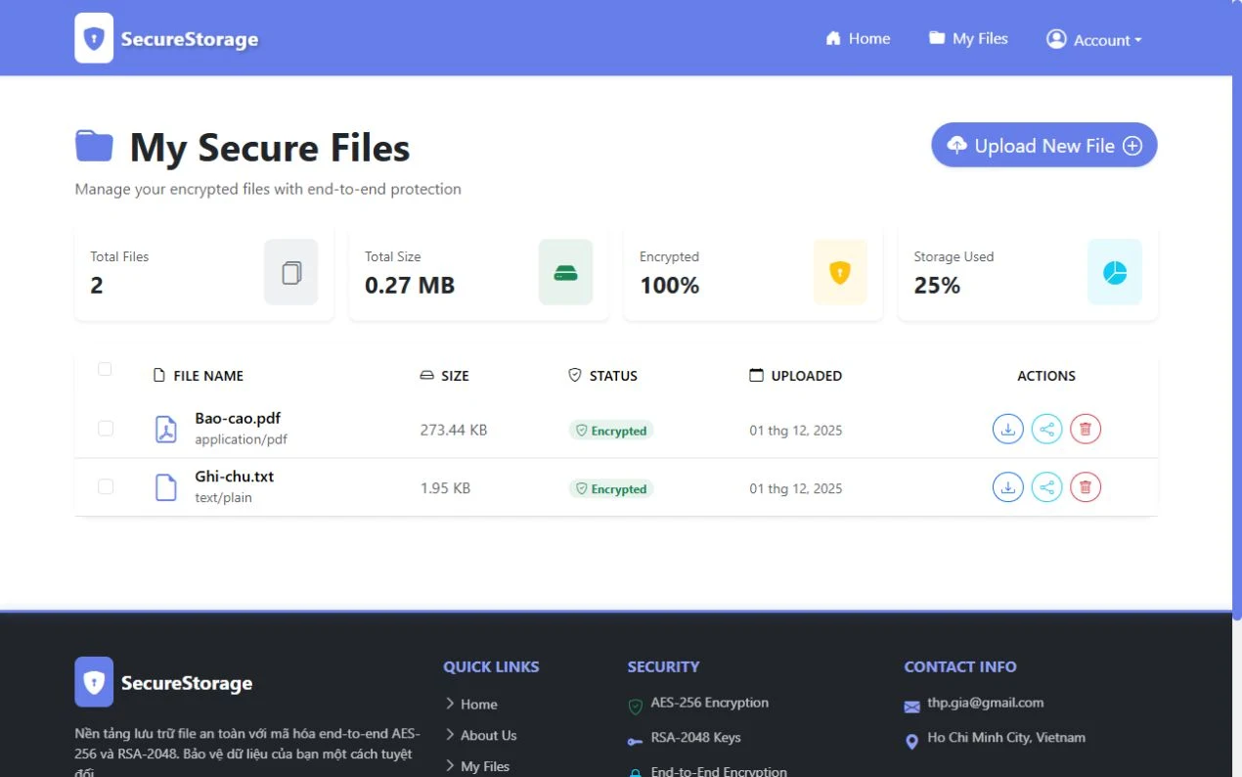Click the RSA-2048 Keys footer text
The image size is (1242, 777).
[696, 738]
